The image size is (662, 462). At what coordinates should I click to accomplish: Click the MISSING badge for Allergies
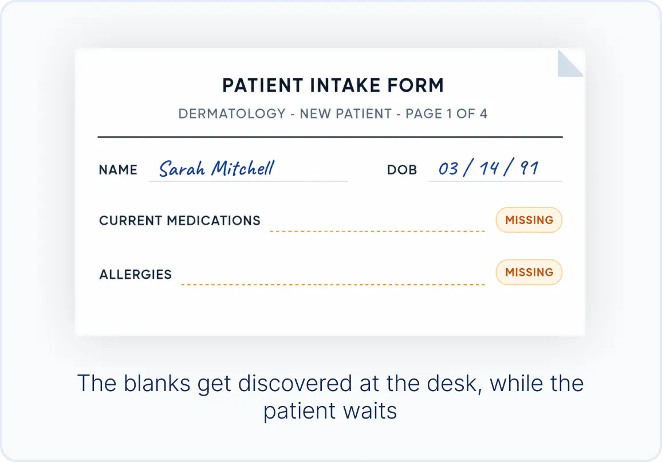(529, 272)
